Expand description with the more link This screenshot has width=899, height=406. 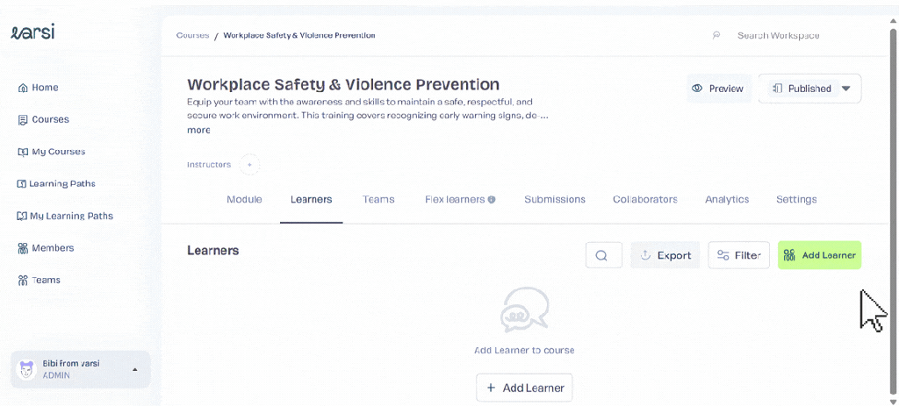click(x=198, y=130)
